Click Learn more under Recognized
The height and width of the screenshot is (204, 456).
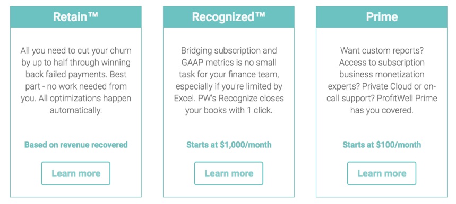click(x=229, y=173)
